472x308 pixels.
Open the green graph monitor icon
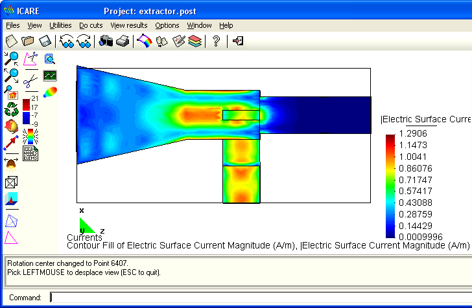[50, 76]
